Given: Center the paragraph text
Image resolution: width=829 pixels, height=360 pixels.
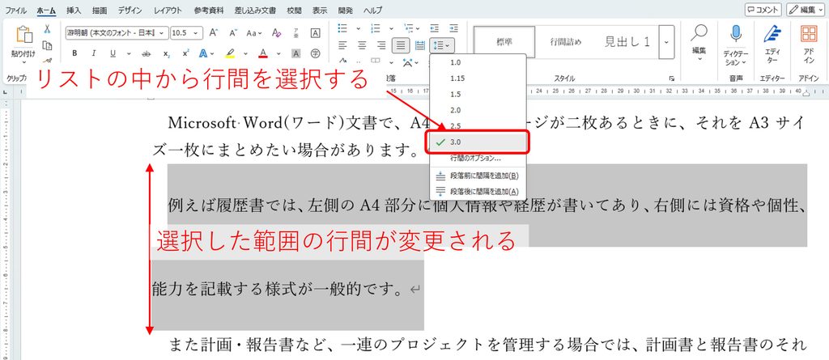Looking at the screenshot, I should coord(362,45).
